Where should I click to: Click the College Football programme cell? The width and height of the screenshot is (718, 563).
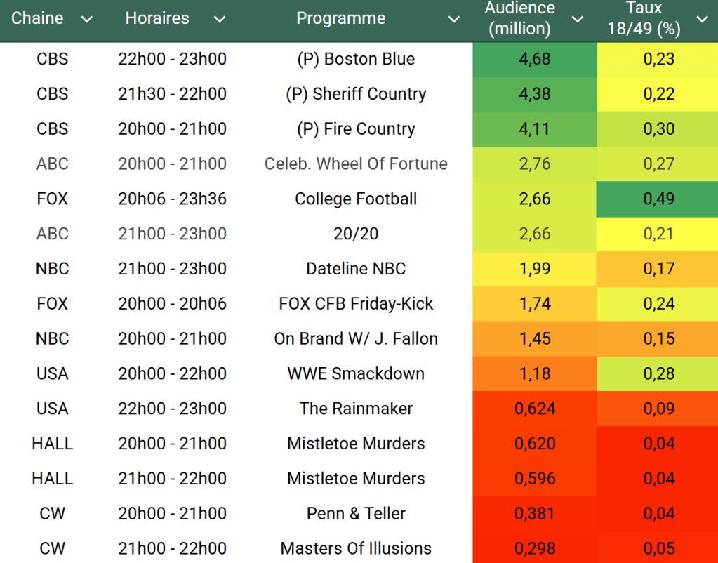point(356,199)
